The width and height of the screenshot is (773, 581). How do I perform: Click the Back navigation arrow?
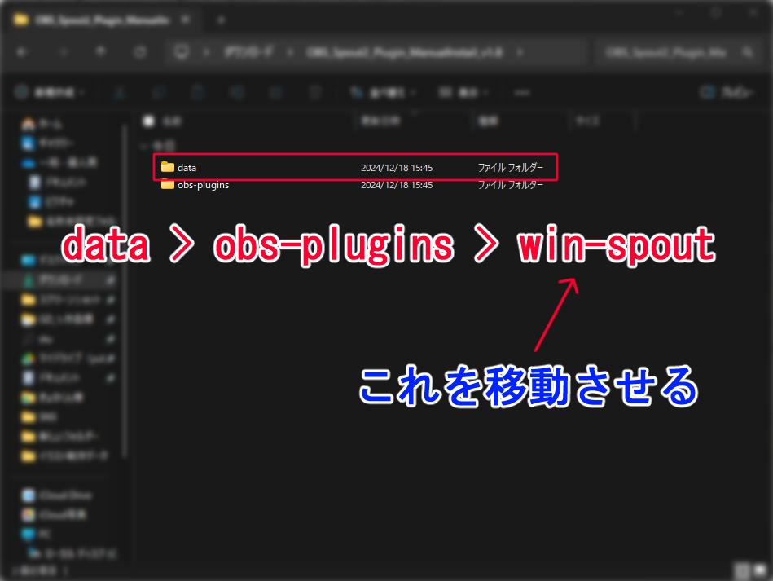click(23, 51)
